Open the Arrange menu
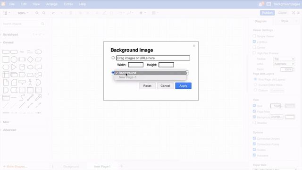This screenshot has height=170, width=302. click(x=51, y=4)
